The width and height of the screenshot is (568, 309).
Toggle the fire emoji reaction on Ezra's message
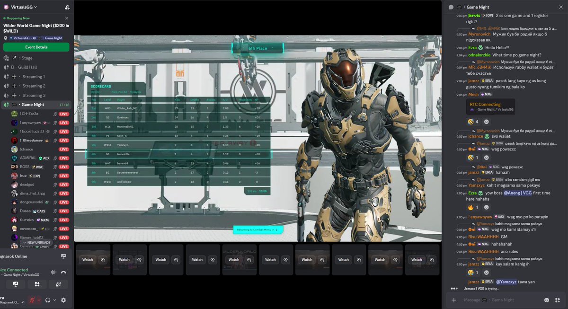pos(473,207)
